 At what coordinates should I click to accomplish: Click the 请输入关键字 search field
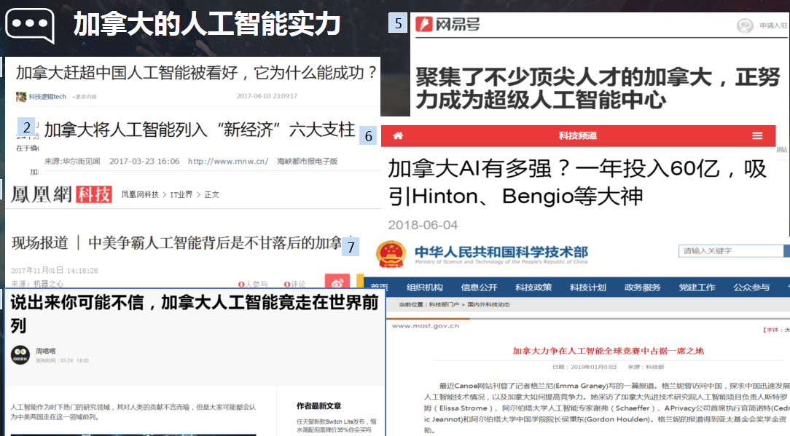730,251
